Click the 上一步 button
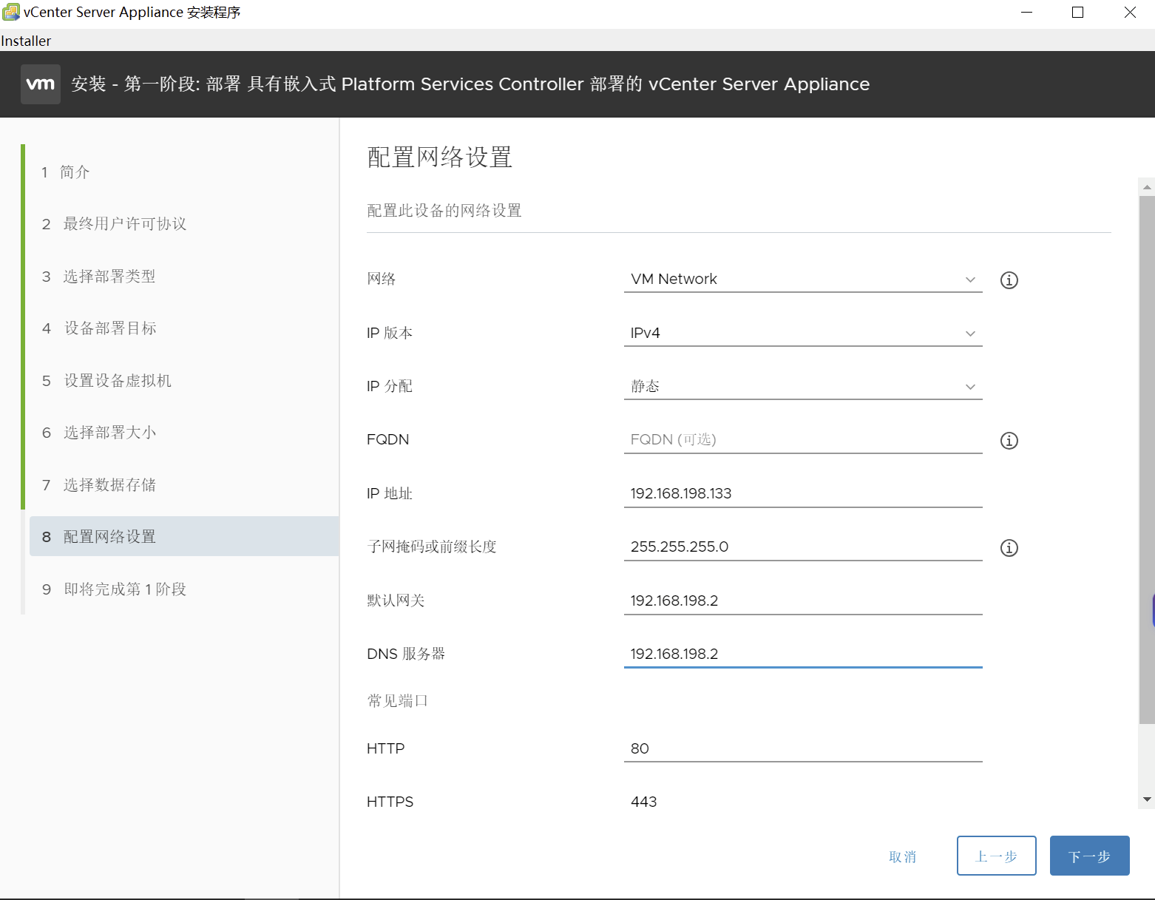 (x=996, y=856)
